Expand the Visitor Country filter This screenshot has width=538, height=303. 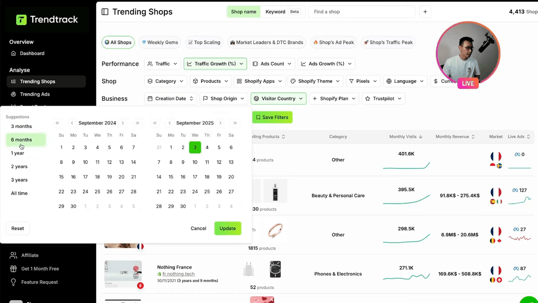(x=278, y=98)
